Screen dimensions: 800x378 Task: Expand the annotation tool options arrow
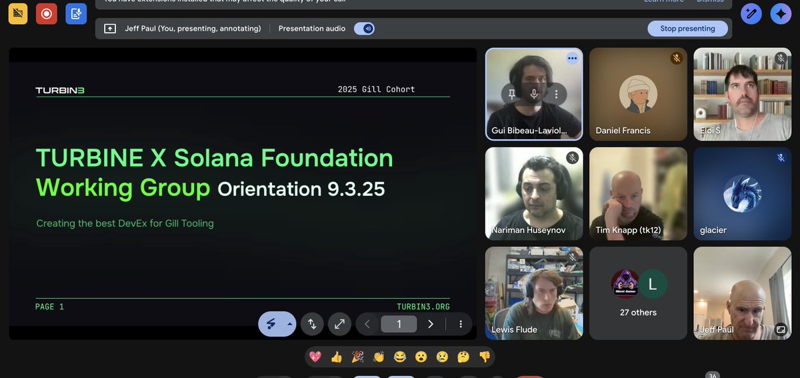[289, 324]
